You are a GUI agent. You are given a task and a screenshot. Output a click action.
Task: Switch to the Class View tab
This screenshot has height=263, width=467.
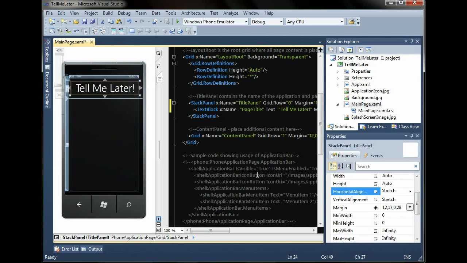(x=405, y=127)
